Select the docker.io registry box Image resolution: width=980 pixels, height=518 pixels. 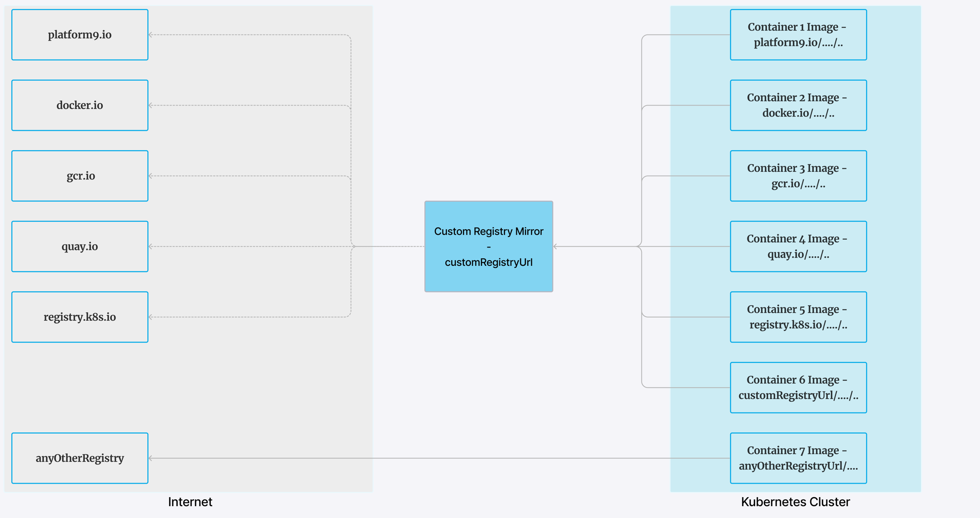tap(80, 105)
